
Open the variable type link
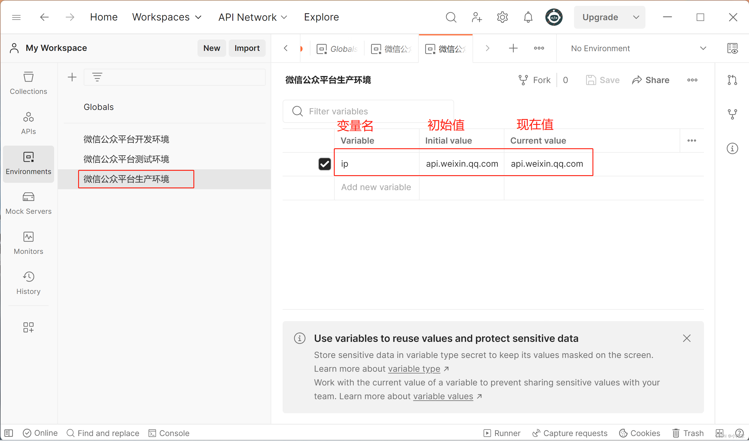coord(414,368)
